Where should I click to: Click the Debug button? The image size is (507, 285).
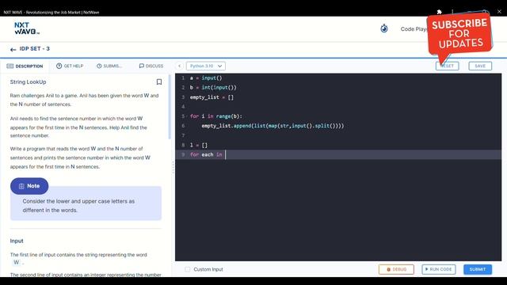coord(396,269)
